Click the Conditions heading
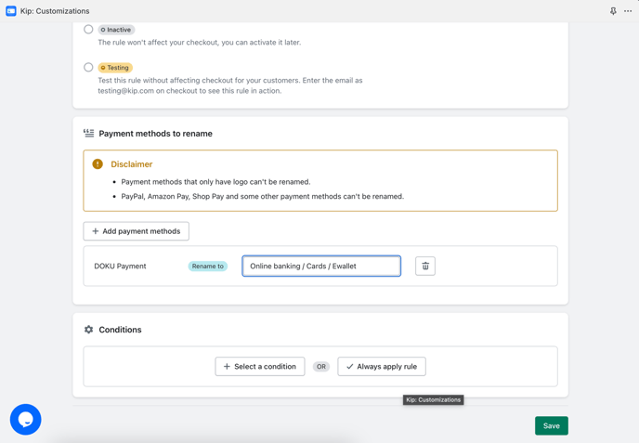Screen dimensions: 639x443 120,330
